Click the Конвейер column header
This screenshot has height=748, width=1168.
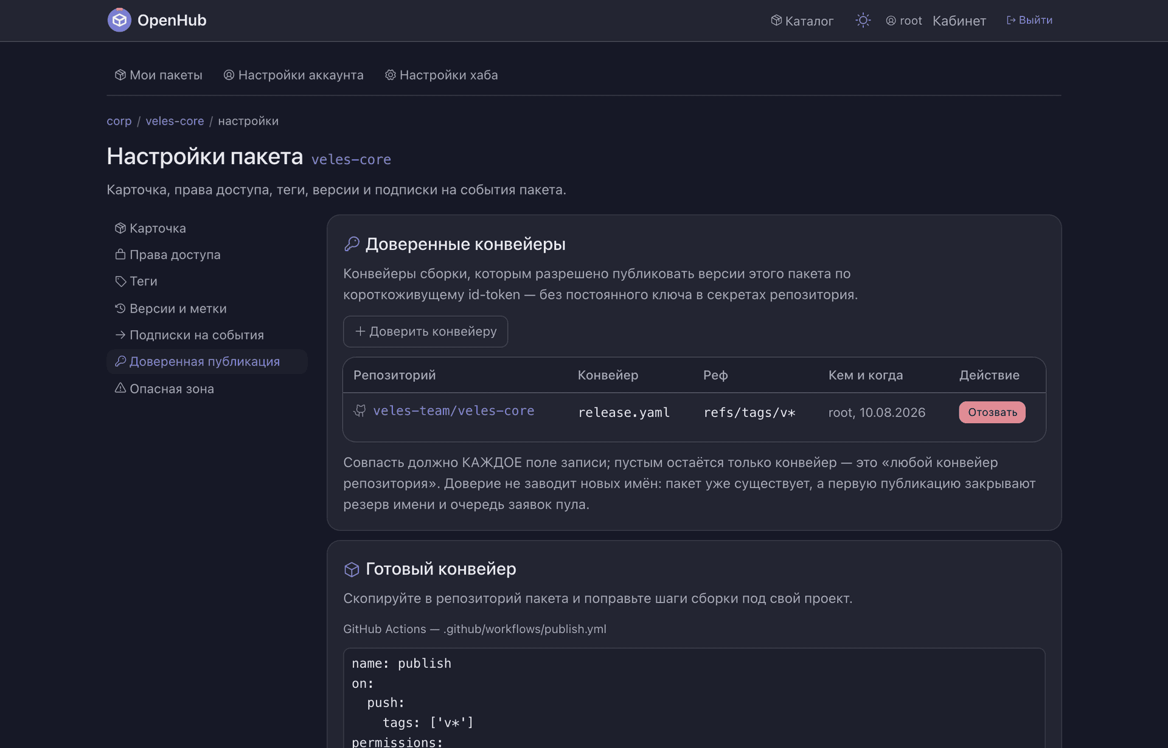[608, 375]
